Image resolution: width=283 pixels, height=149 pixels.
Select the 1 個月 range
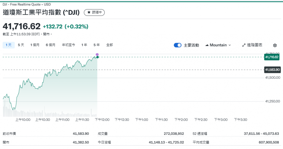point(35,45)
